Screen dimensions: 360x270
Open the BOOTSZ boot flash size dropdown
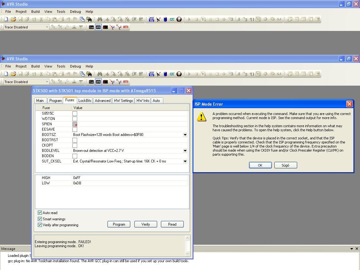coord(185,135)
